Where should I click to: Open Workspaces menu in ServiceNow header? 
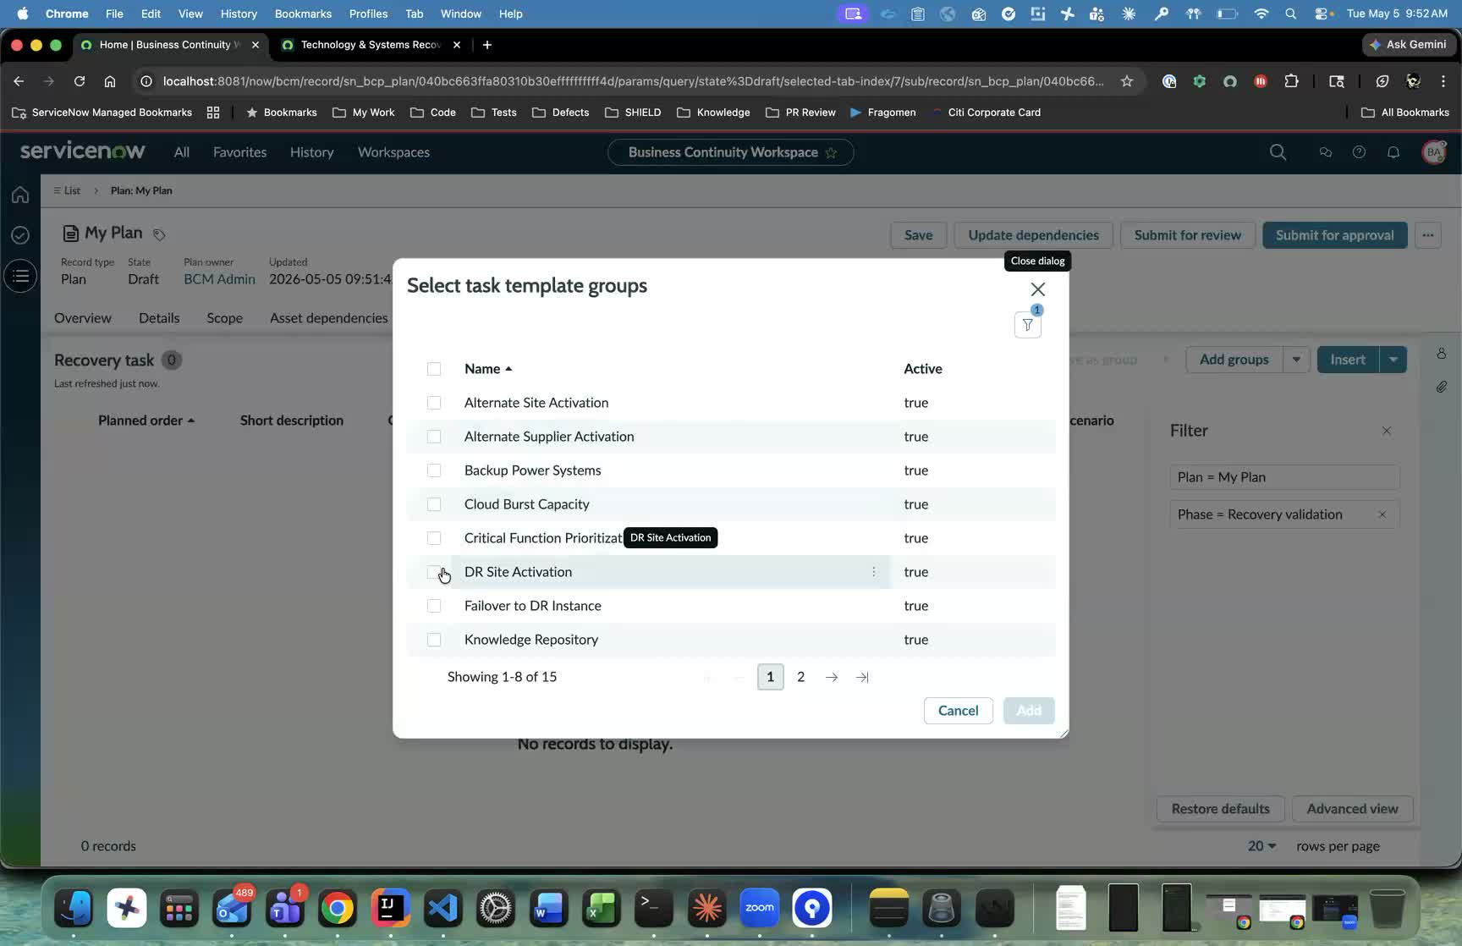(x=393, y=152)
